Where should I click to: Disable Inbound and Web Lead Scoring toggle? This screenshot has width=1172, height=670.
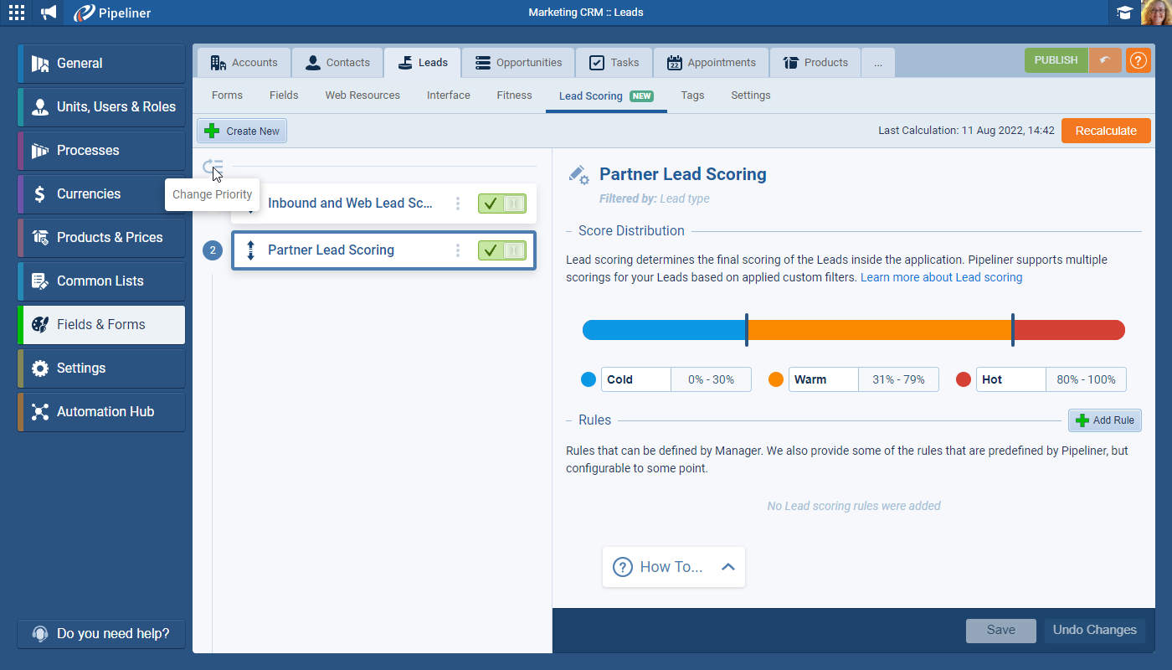point(501,204)
